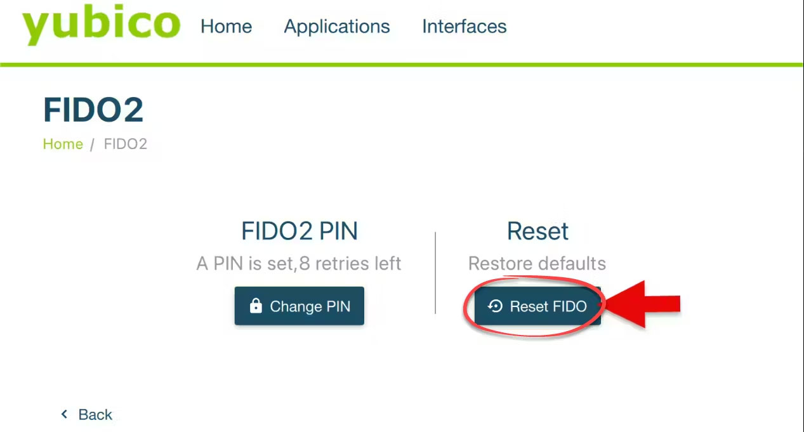The height and width of the screenshot is (432, 804).
Task: Select the FIDO2 breadcrumb entry
Action: click(125, 144)
